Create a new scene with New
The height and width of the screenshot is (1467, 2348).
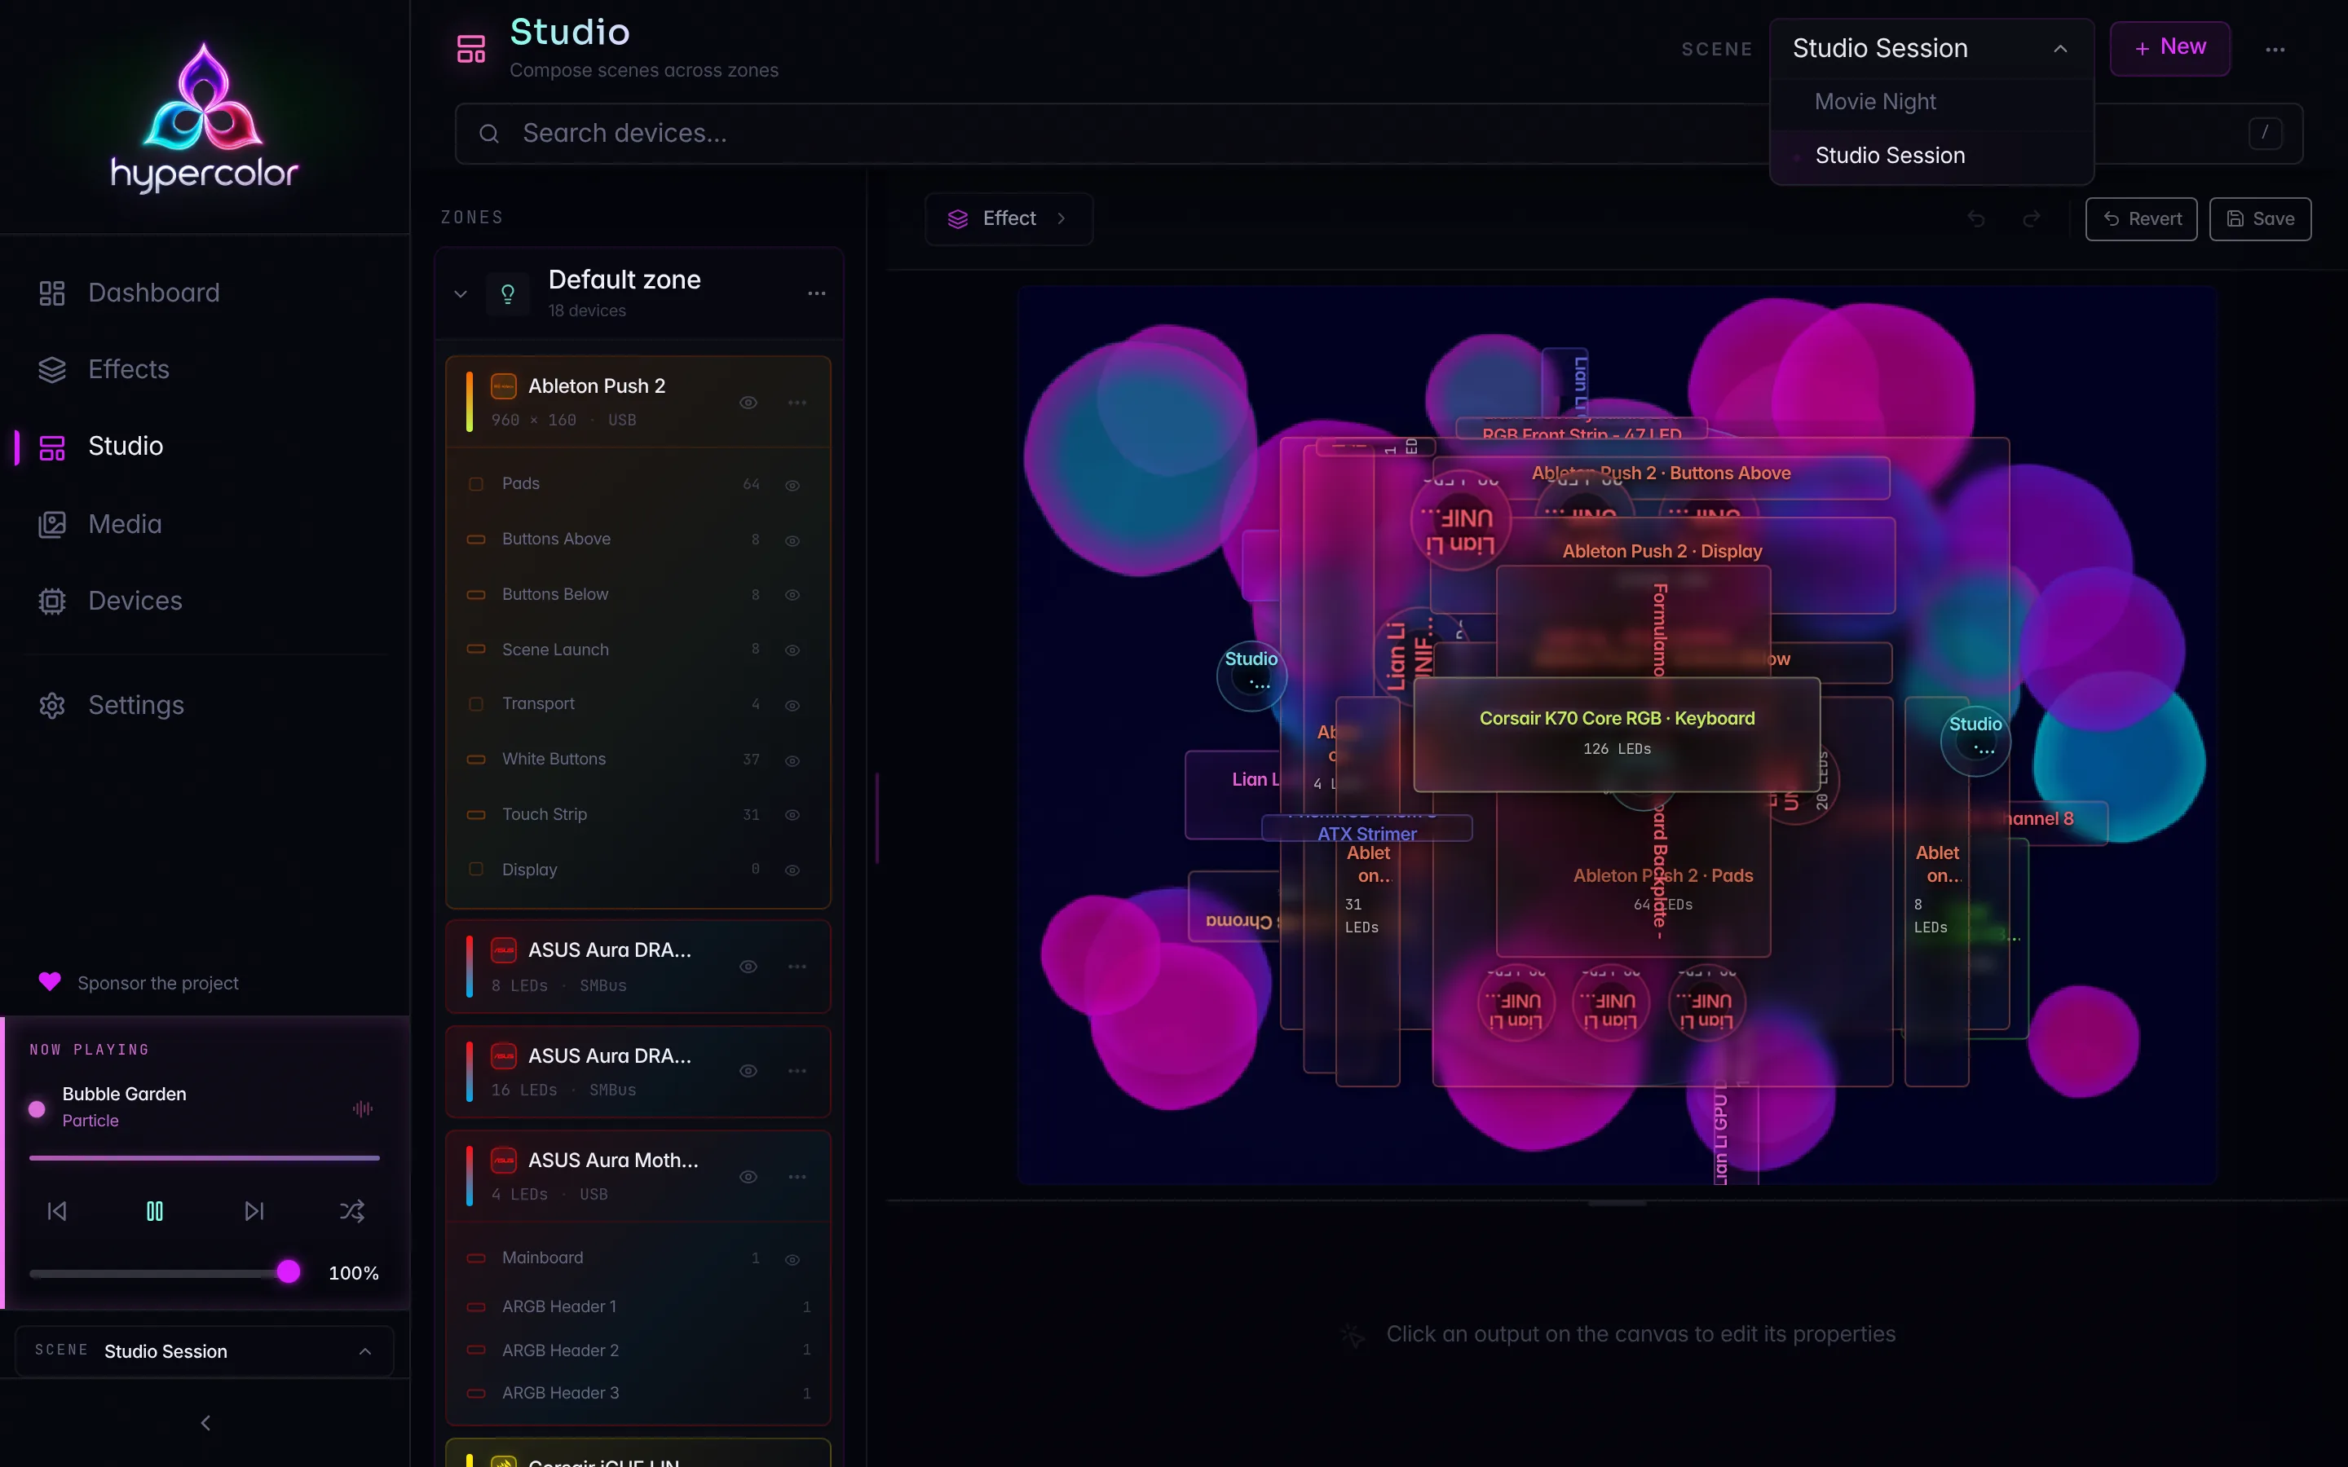[x=2169, y=47]
